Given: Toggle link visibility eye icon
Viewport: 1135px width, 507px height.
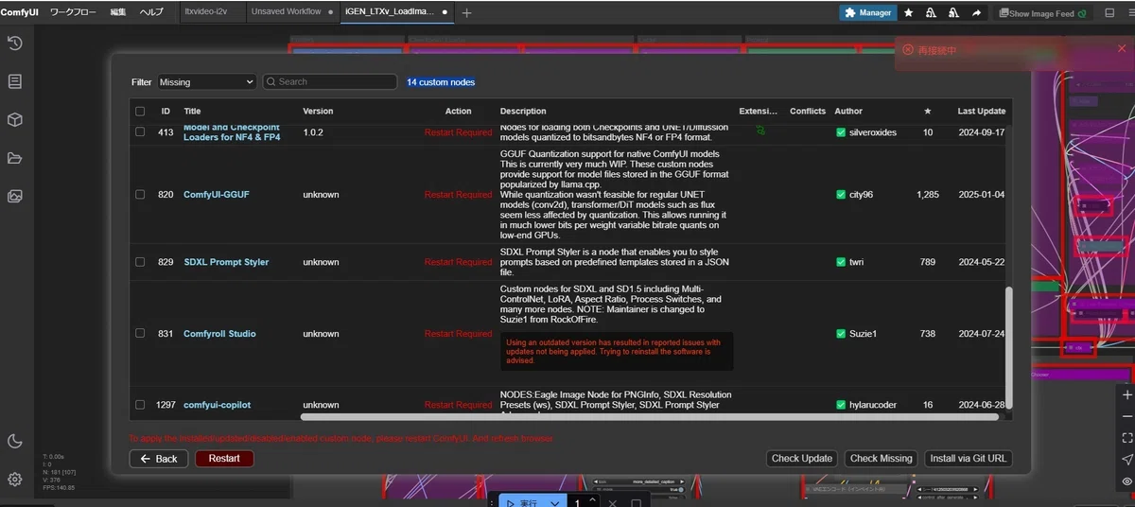Looking at the screenshot, I should 1126,481.
